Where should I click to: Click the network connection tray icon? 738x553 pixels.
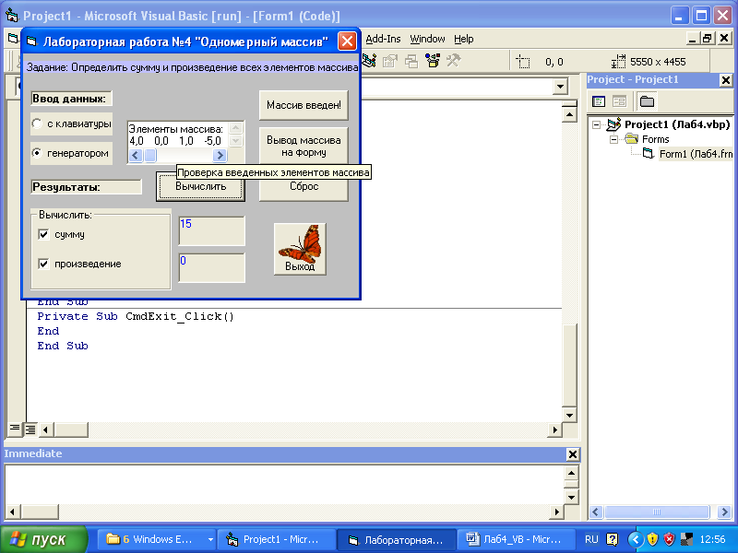click(686, 539)
